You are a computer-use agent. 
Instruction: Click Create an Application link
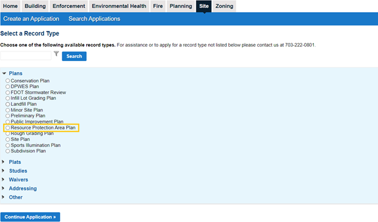click(x=31, y=19)
